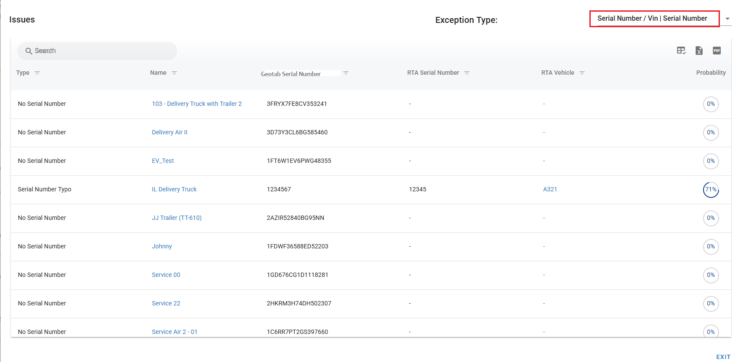Viewport: 732px width, 362px height.
Task: Select the JJ Trailer (TT-610) link
Action: [x=176, y=218]
